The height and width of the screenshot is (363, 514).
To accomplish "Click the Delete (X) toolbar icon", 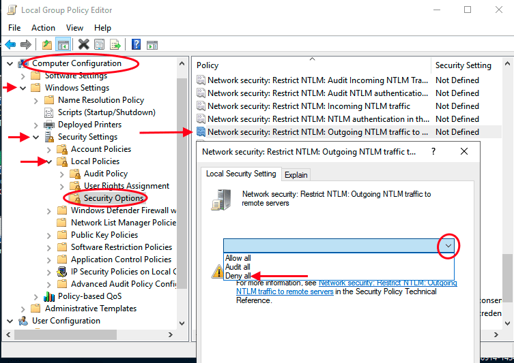I will pyautogui.click(x=83, y=45).
